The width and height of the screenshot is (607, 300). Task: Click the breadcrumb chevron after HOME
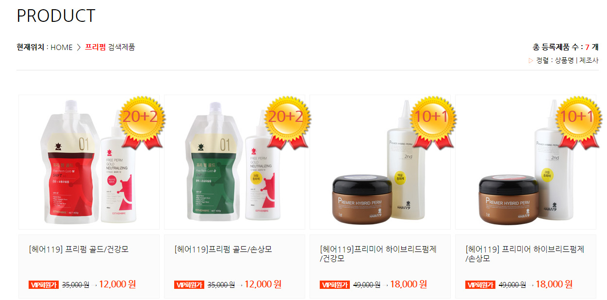point(79,47)
